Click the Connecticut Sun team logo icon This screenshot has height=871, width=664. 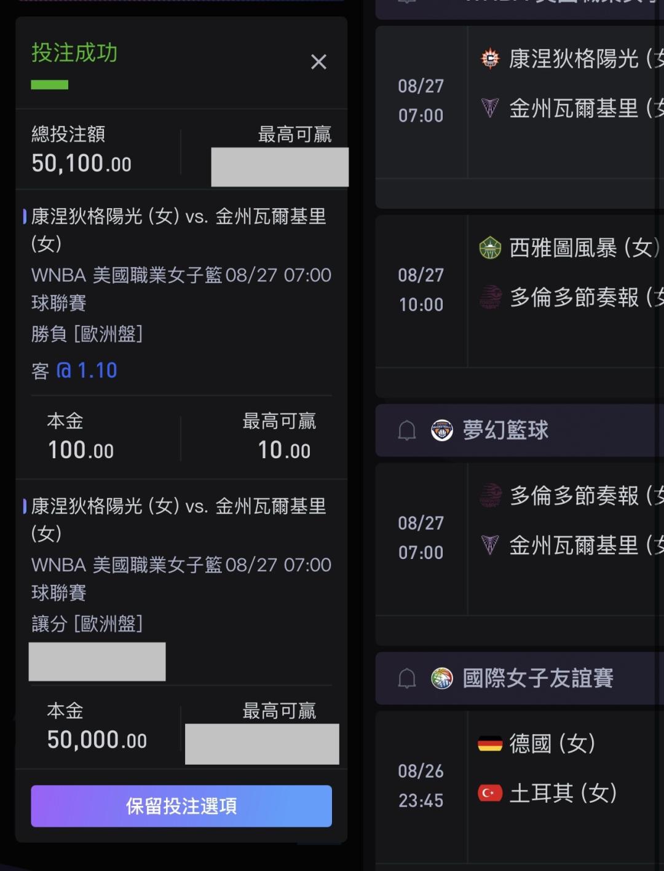coord(490,58)
